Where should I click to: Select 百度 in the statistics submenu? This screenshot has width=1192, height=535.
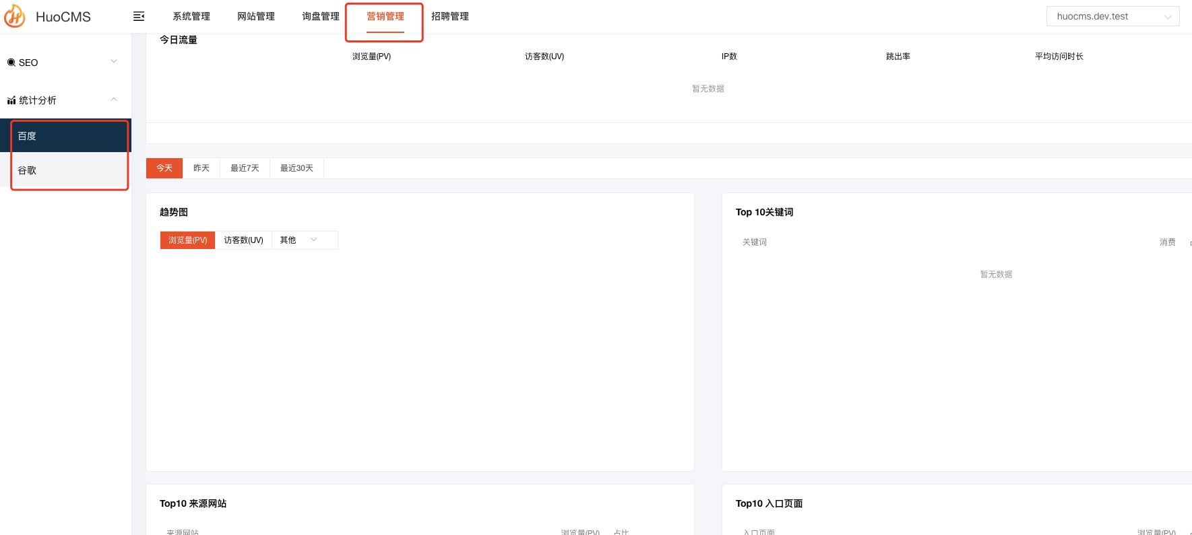coord(65,136)
